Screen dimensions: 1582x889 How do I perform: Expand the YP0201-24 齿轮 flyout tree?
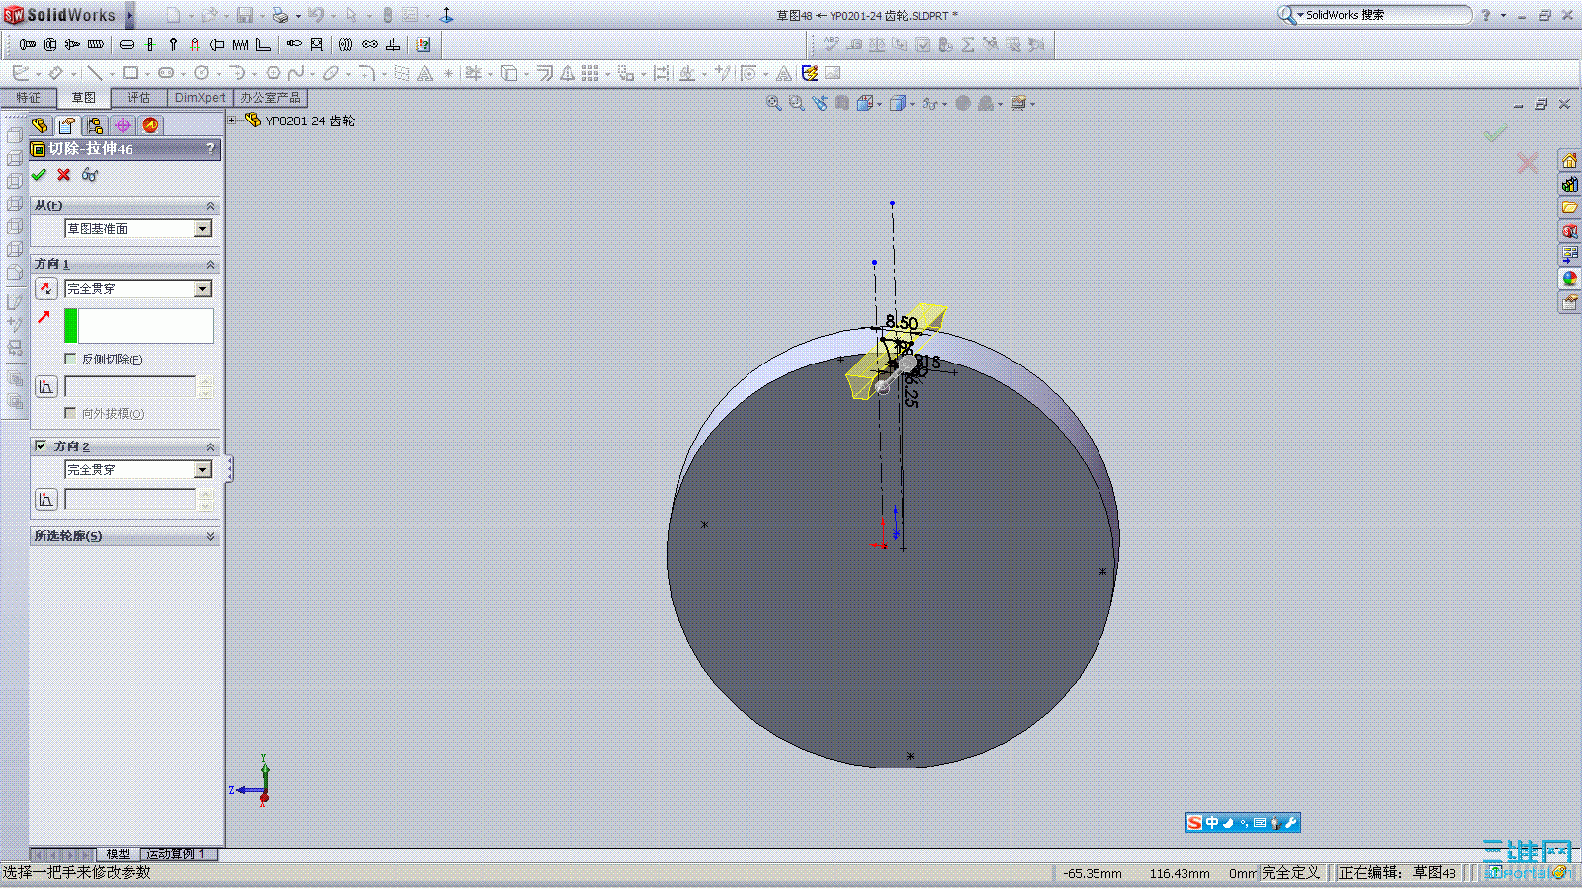[233, 121]
